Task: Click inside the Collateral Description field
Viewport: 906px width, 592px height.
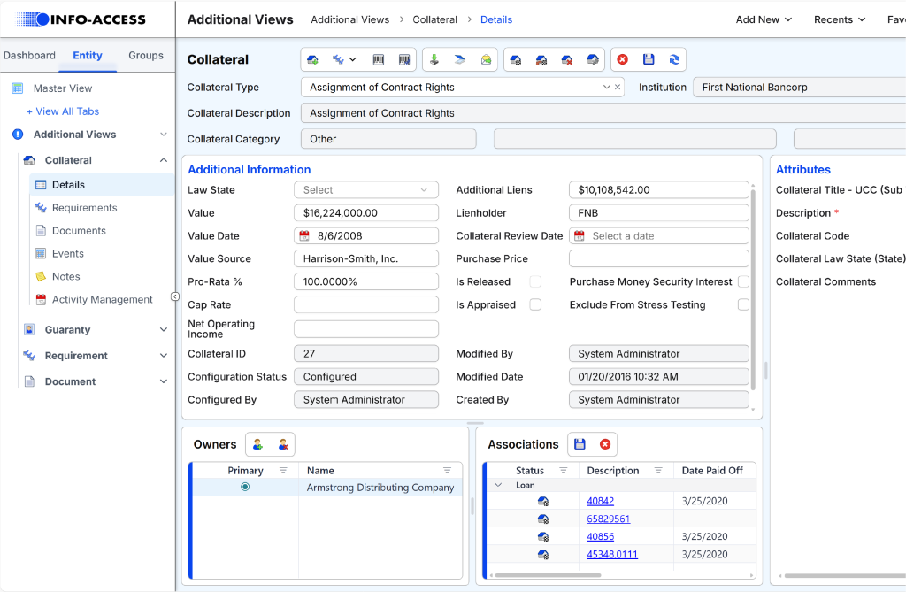Action: (x=442, y=113)
